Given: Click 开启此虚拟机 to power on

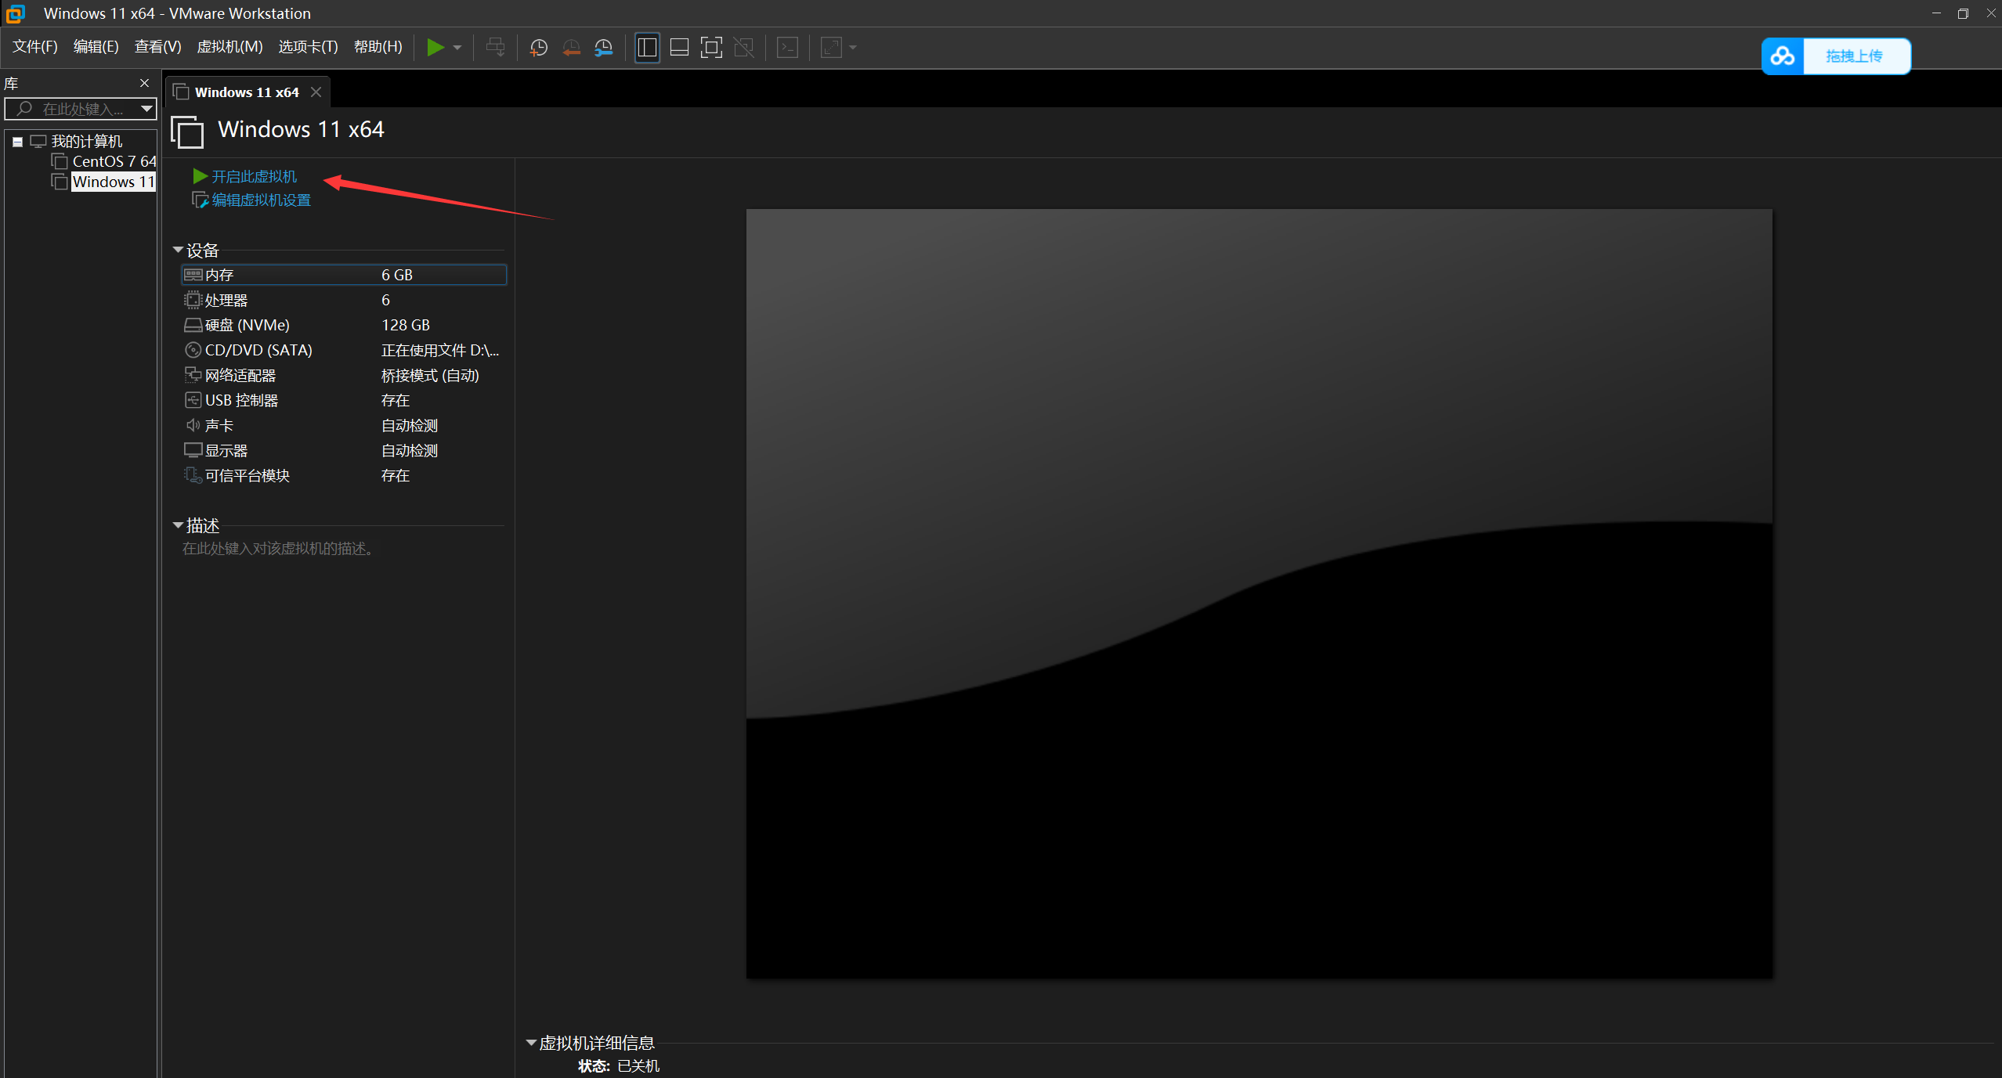Looking at the screenshot, I should click(x=254, y=177).
